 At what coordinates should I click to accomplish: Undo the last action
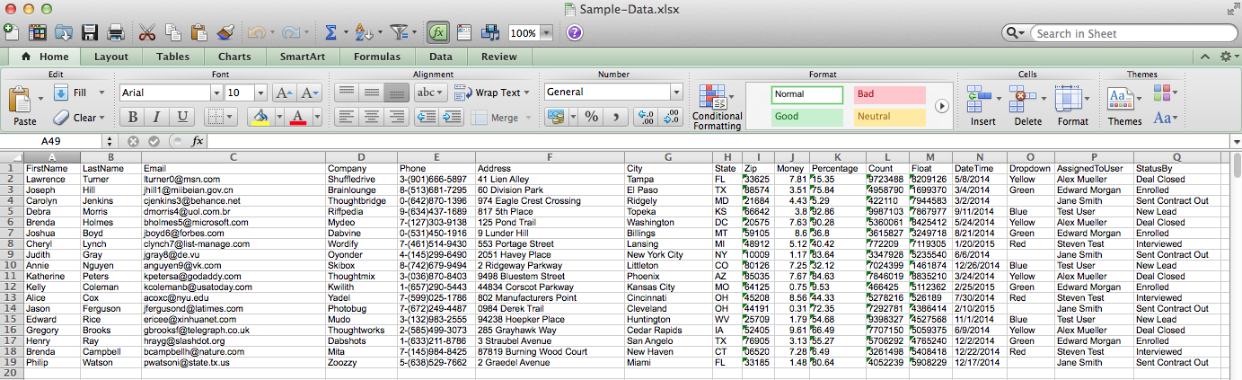pyautogui.click(x=256, y=32)
